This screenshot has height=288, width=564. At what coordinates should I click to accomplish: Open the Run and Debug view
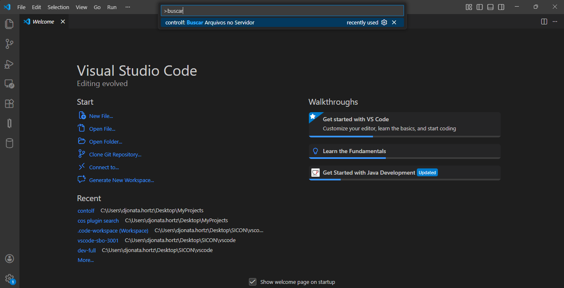point(9,64)
